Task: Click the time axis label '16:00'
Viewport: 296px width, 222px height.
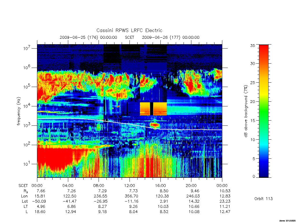Action: pos(160,186)
